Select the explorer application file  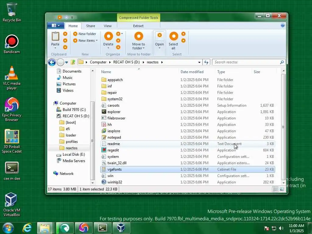point(188,112)
